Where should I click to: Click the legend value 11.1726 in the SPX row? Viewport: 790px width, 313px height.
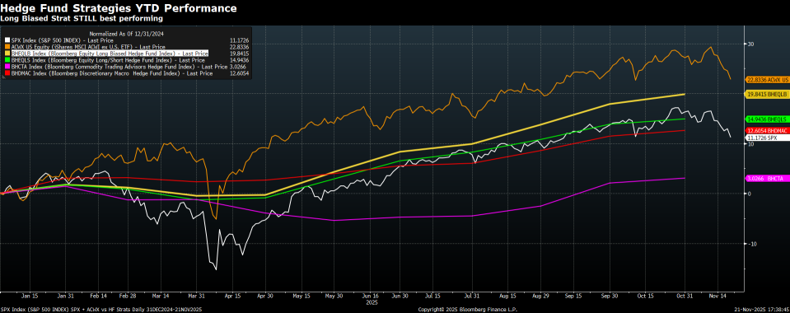(240, 40)
